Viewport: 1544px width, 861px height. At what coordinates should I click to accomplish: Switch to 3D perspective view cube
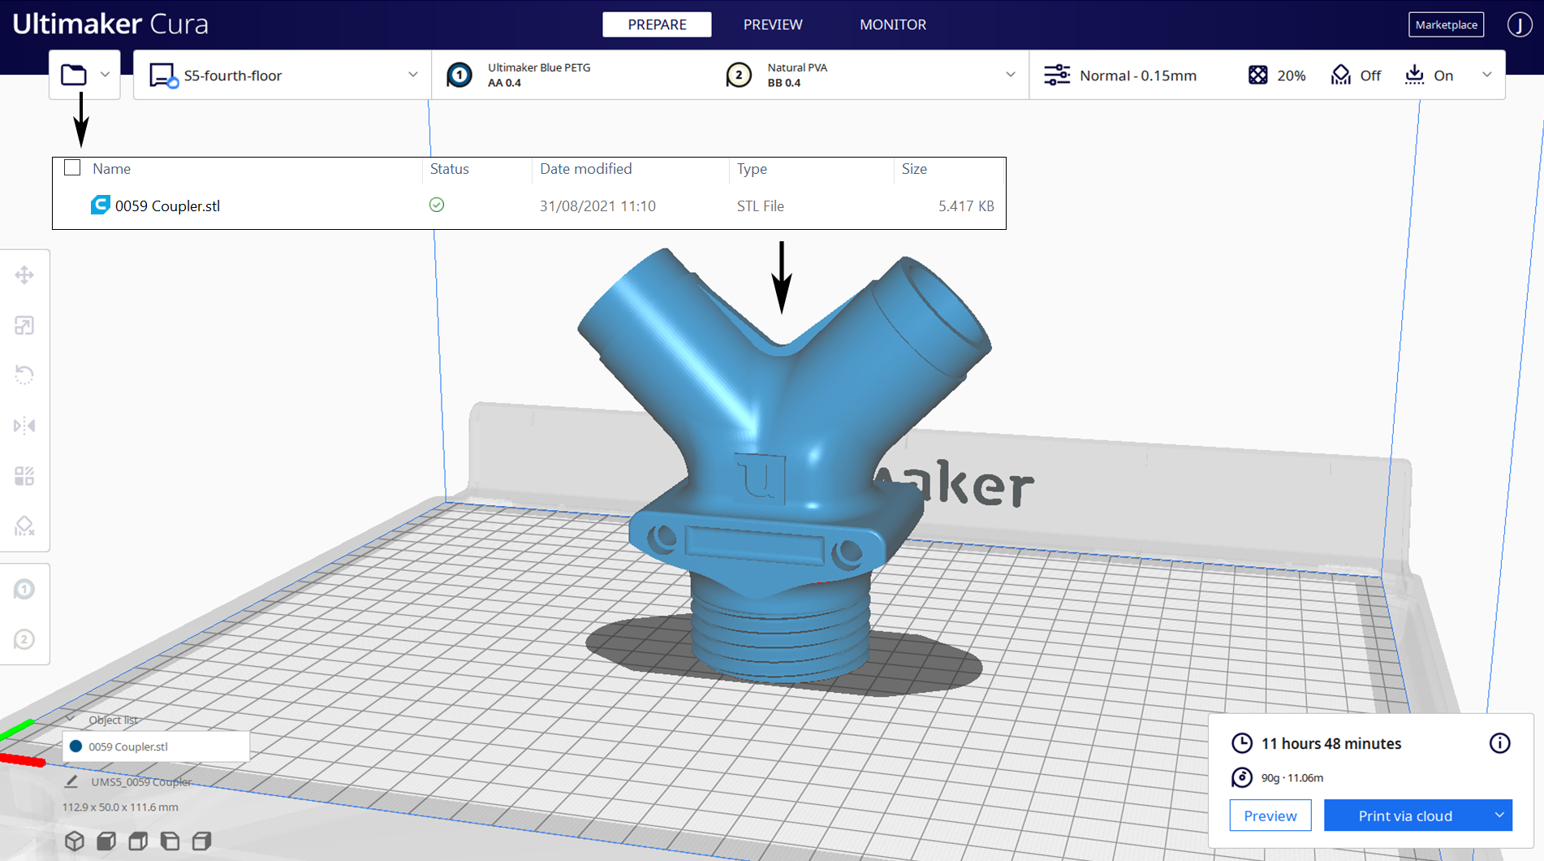coord(75,841)
